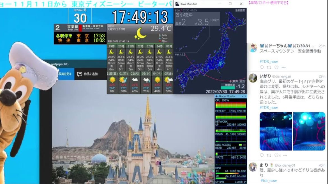This screenshot has height=184, width=328.
Task: Click the retweet icon on ドーちゃん's tweet
Action: click(269, 67)
